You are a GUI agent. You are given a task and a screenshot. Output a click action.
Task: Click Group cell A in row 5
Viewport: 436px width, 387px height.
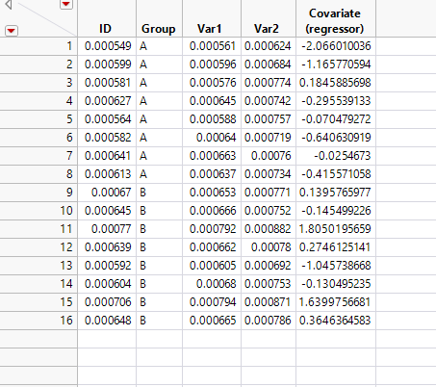click(159, 119)
